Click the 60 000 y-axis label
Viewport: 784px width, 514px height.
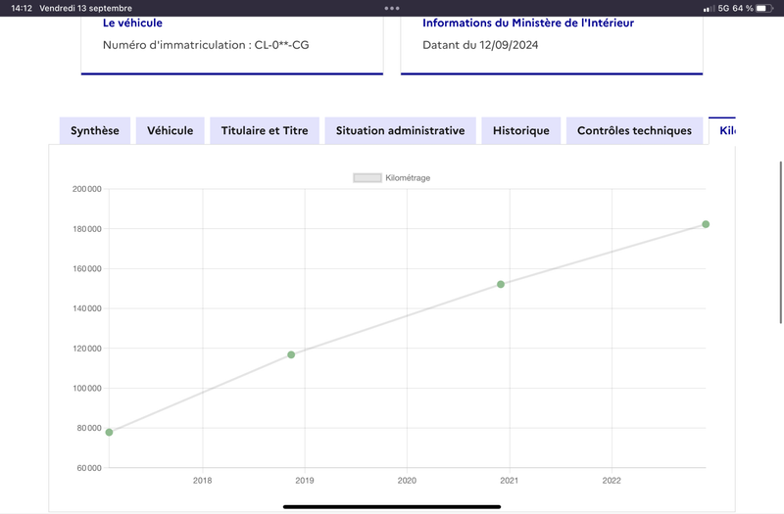[x=89, y=468]
